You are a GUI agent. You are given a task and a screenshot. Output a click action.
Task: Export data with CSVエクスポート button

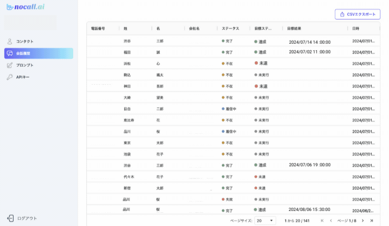tap(357, 15)
